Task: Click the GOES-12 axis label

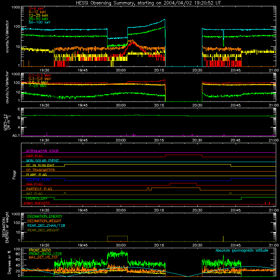Action: (7, 122)
